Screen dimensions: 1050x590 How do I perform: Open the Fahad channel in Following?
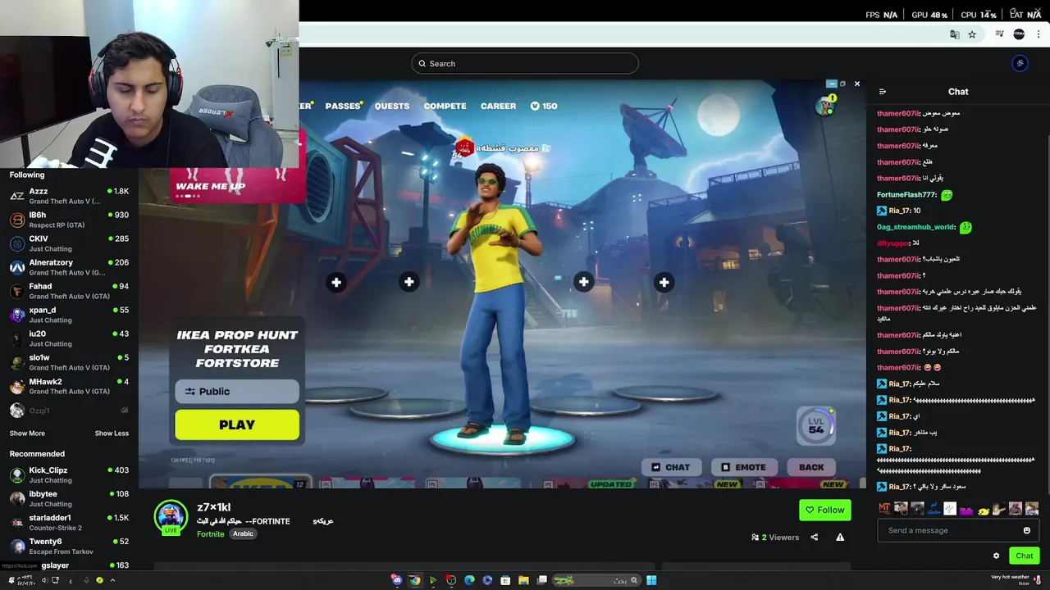click(x=69, y=291)
